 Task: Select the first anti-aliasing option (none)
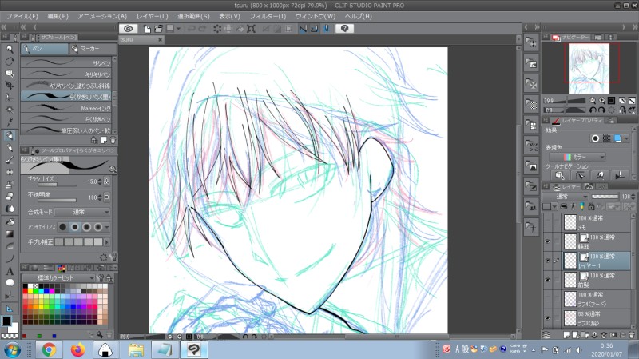[x=63, y=227]
